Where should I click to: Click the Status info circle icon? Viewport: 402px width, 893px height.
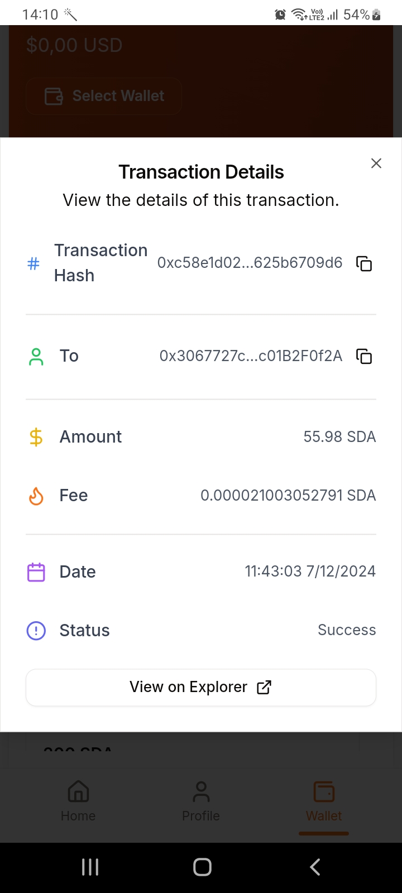36,631
